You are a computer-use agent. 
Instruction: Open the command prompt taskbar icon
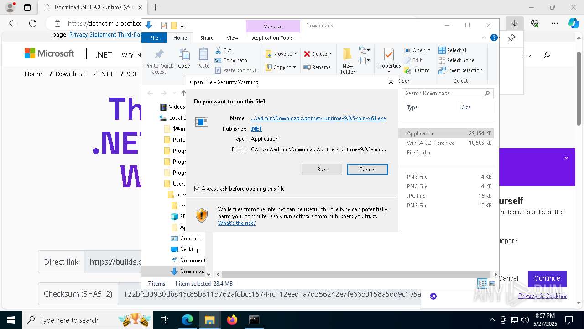tap(254, 320)
